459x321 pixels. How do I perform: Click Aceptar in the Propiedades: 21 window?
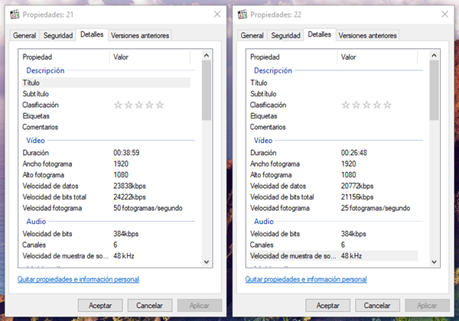coord(100,306)
